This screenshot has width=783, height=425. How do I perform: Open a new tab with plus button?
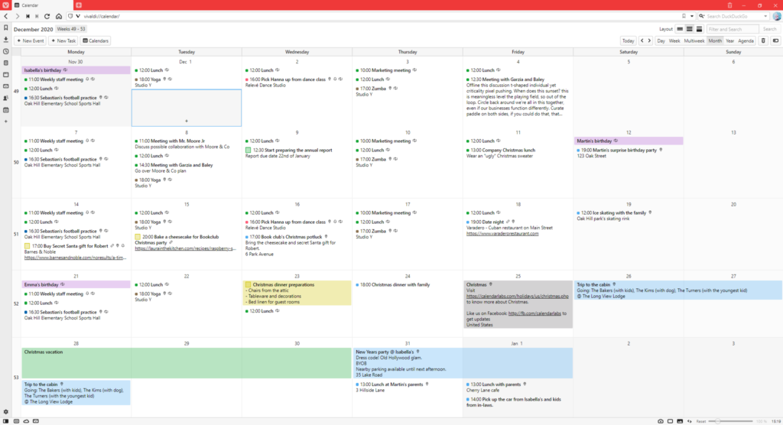click(79, 5)
